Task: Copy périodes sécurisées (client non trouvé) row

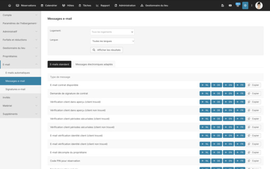Action: 254,127
